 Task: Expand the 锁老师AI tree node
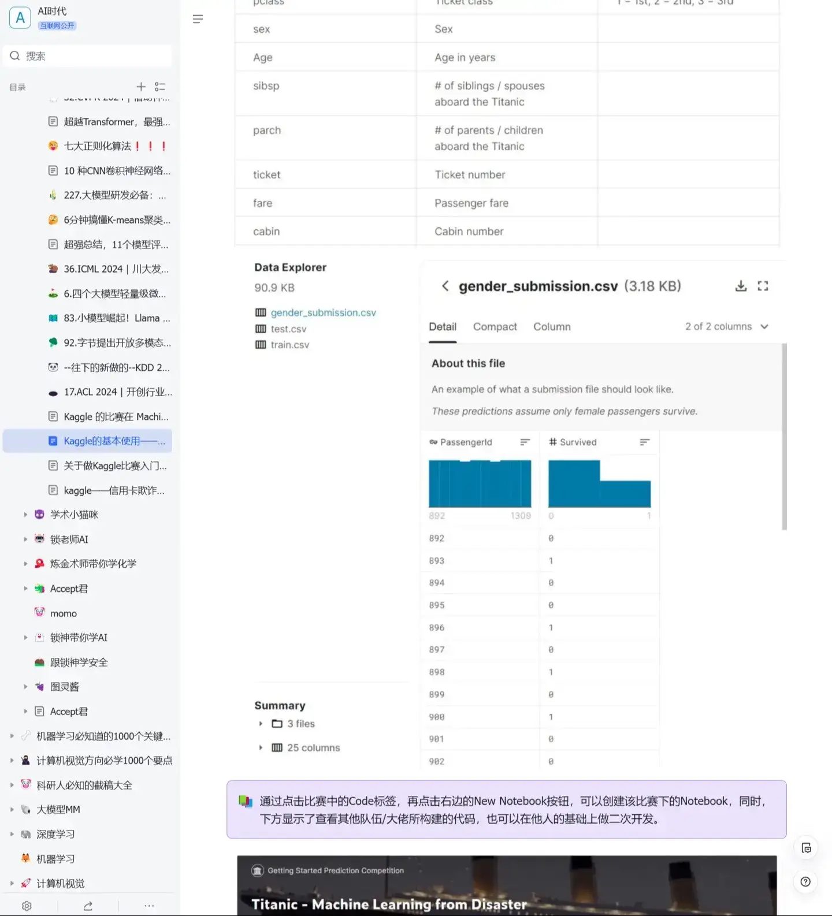(25, 539)
